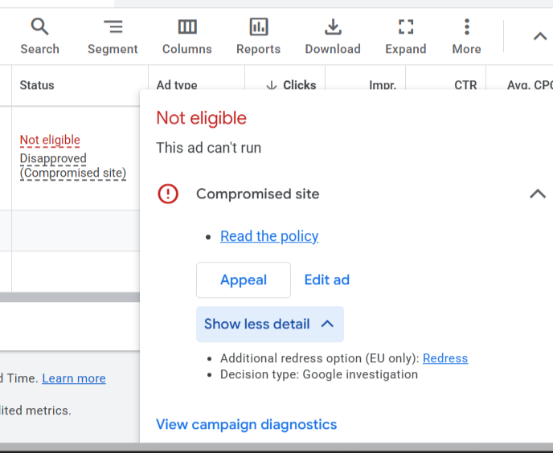Click the Appeal button
The image size is (553, 453).
244,280
